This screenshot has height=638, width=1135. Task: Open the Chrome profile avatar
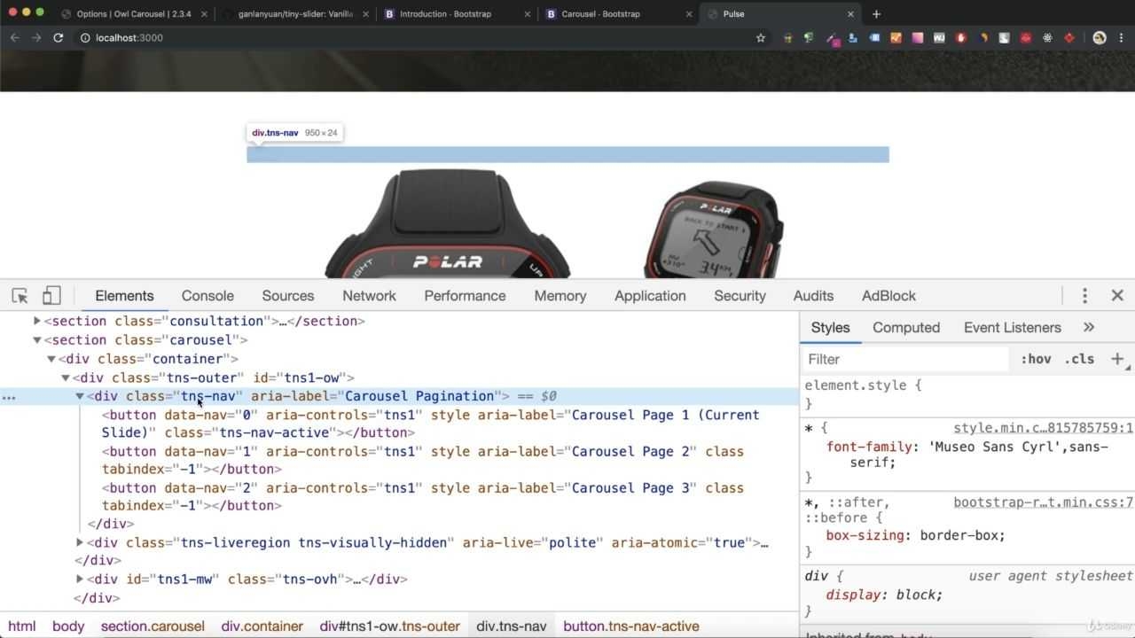click(1100, 38)
